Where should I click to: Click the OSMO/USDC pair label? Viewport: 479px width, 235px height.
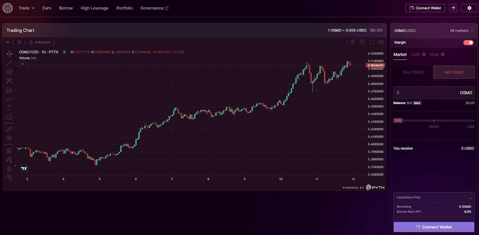click(x=405, y=31)
